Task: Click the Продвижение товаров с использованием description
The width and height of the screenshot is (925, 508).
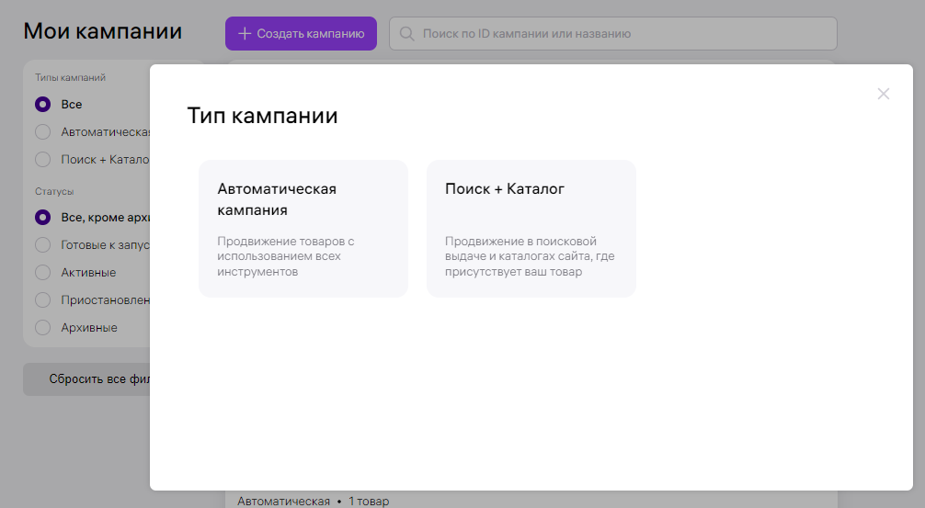Action: (286, 256)
